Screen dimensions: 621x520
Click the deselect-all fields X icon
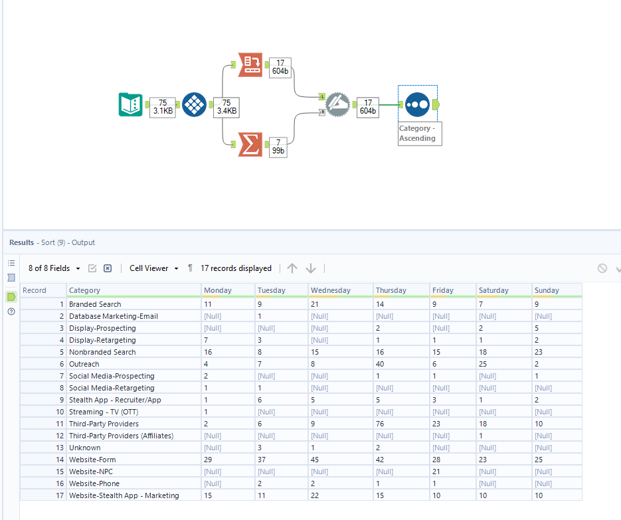[108, 268]
